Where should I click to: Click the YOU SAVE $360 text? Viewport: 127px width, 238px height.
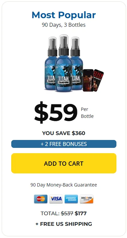(64, 133)
